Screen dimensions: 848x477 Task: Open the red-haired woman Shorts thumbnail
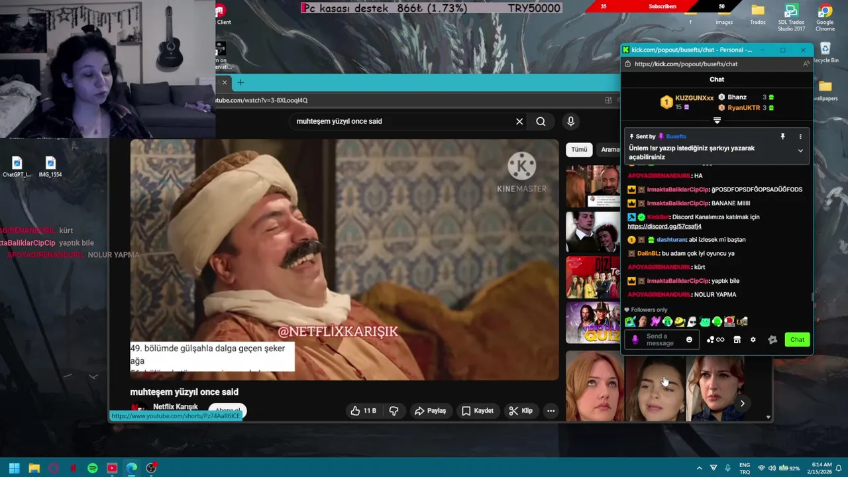point(594,388)
